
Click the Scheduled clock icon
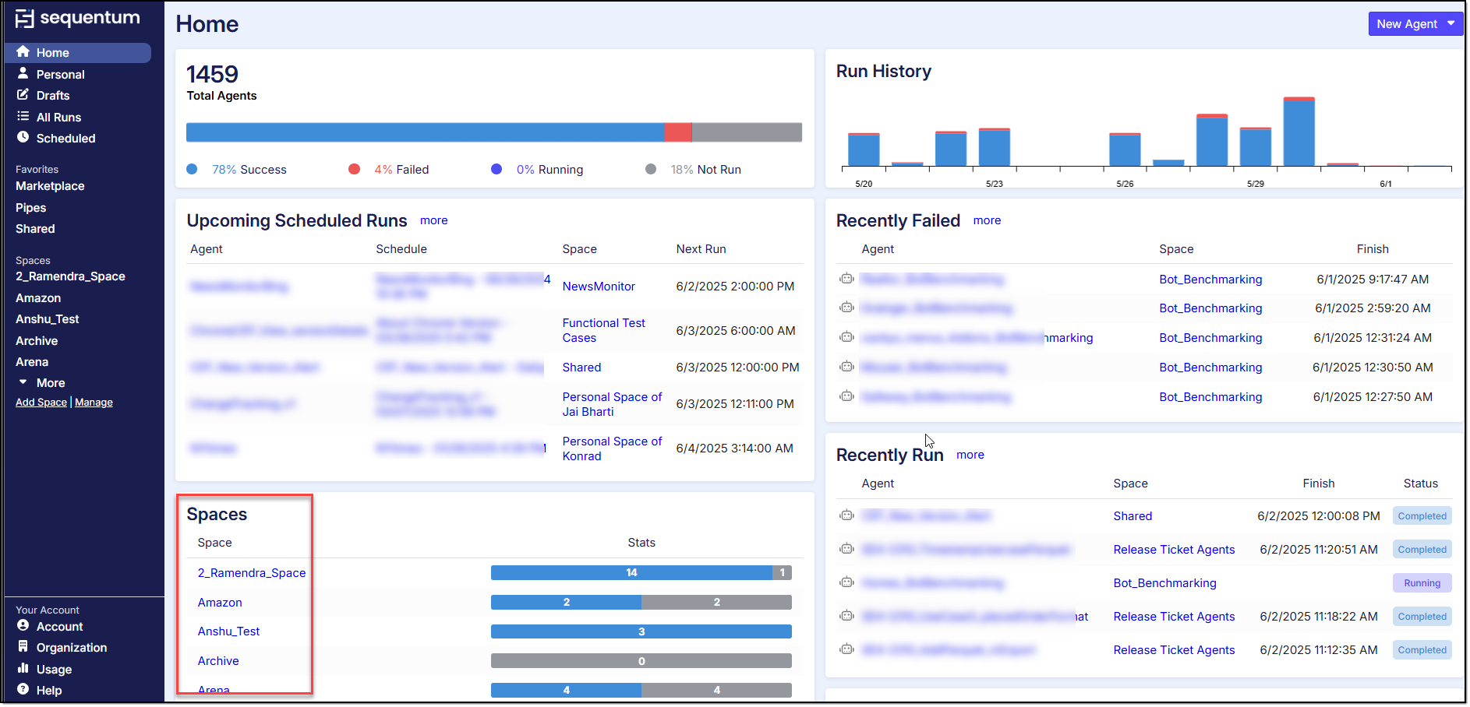coord(23,138)
